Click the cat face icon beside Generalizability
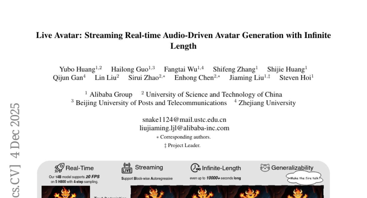The width and height of the screenshot is (367, 198). [265, 168]
